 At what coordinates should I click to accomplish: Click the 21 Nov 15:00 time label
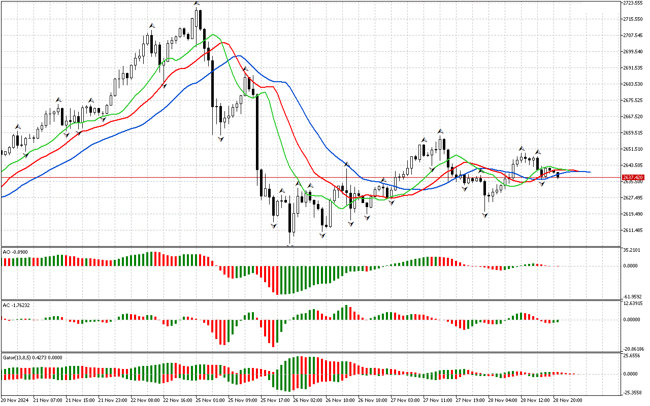pos(80,400)
